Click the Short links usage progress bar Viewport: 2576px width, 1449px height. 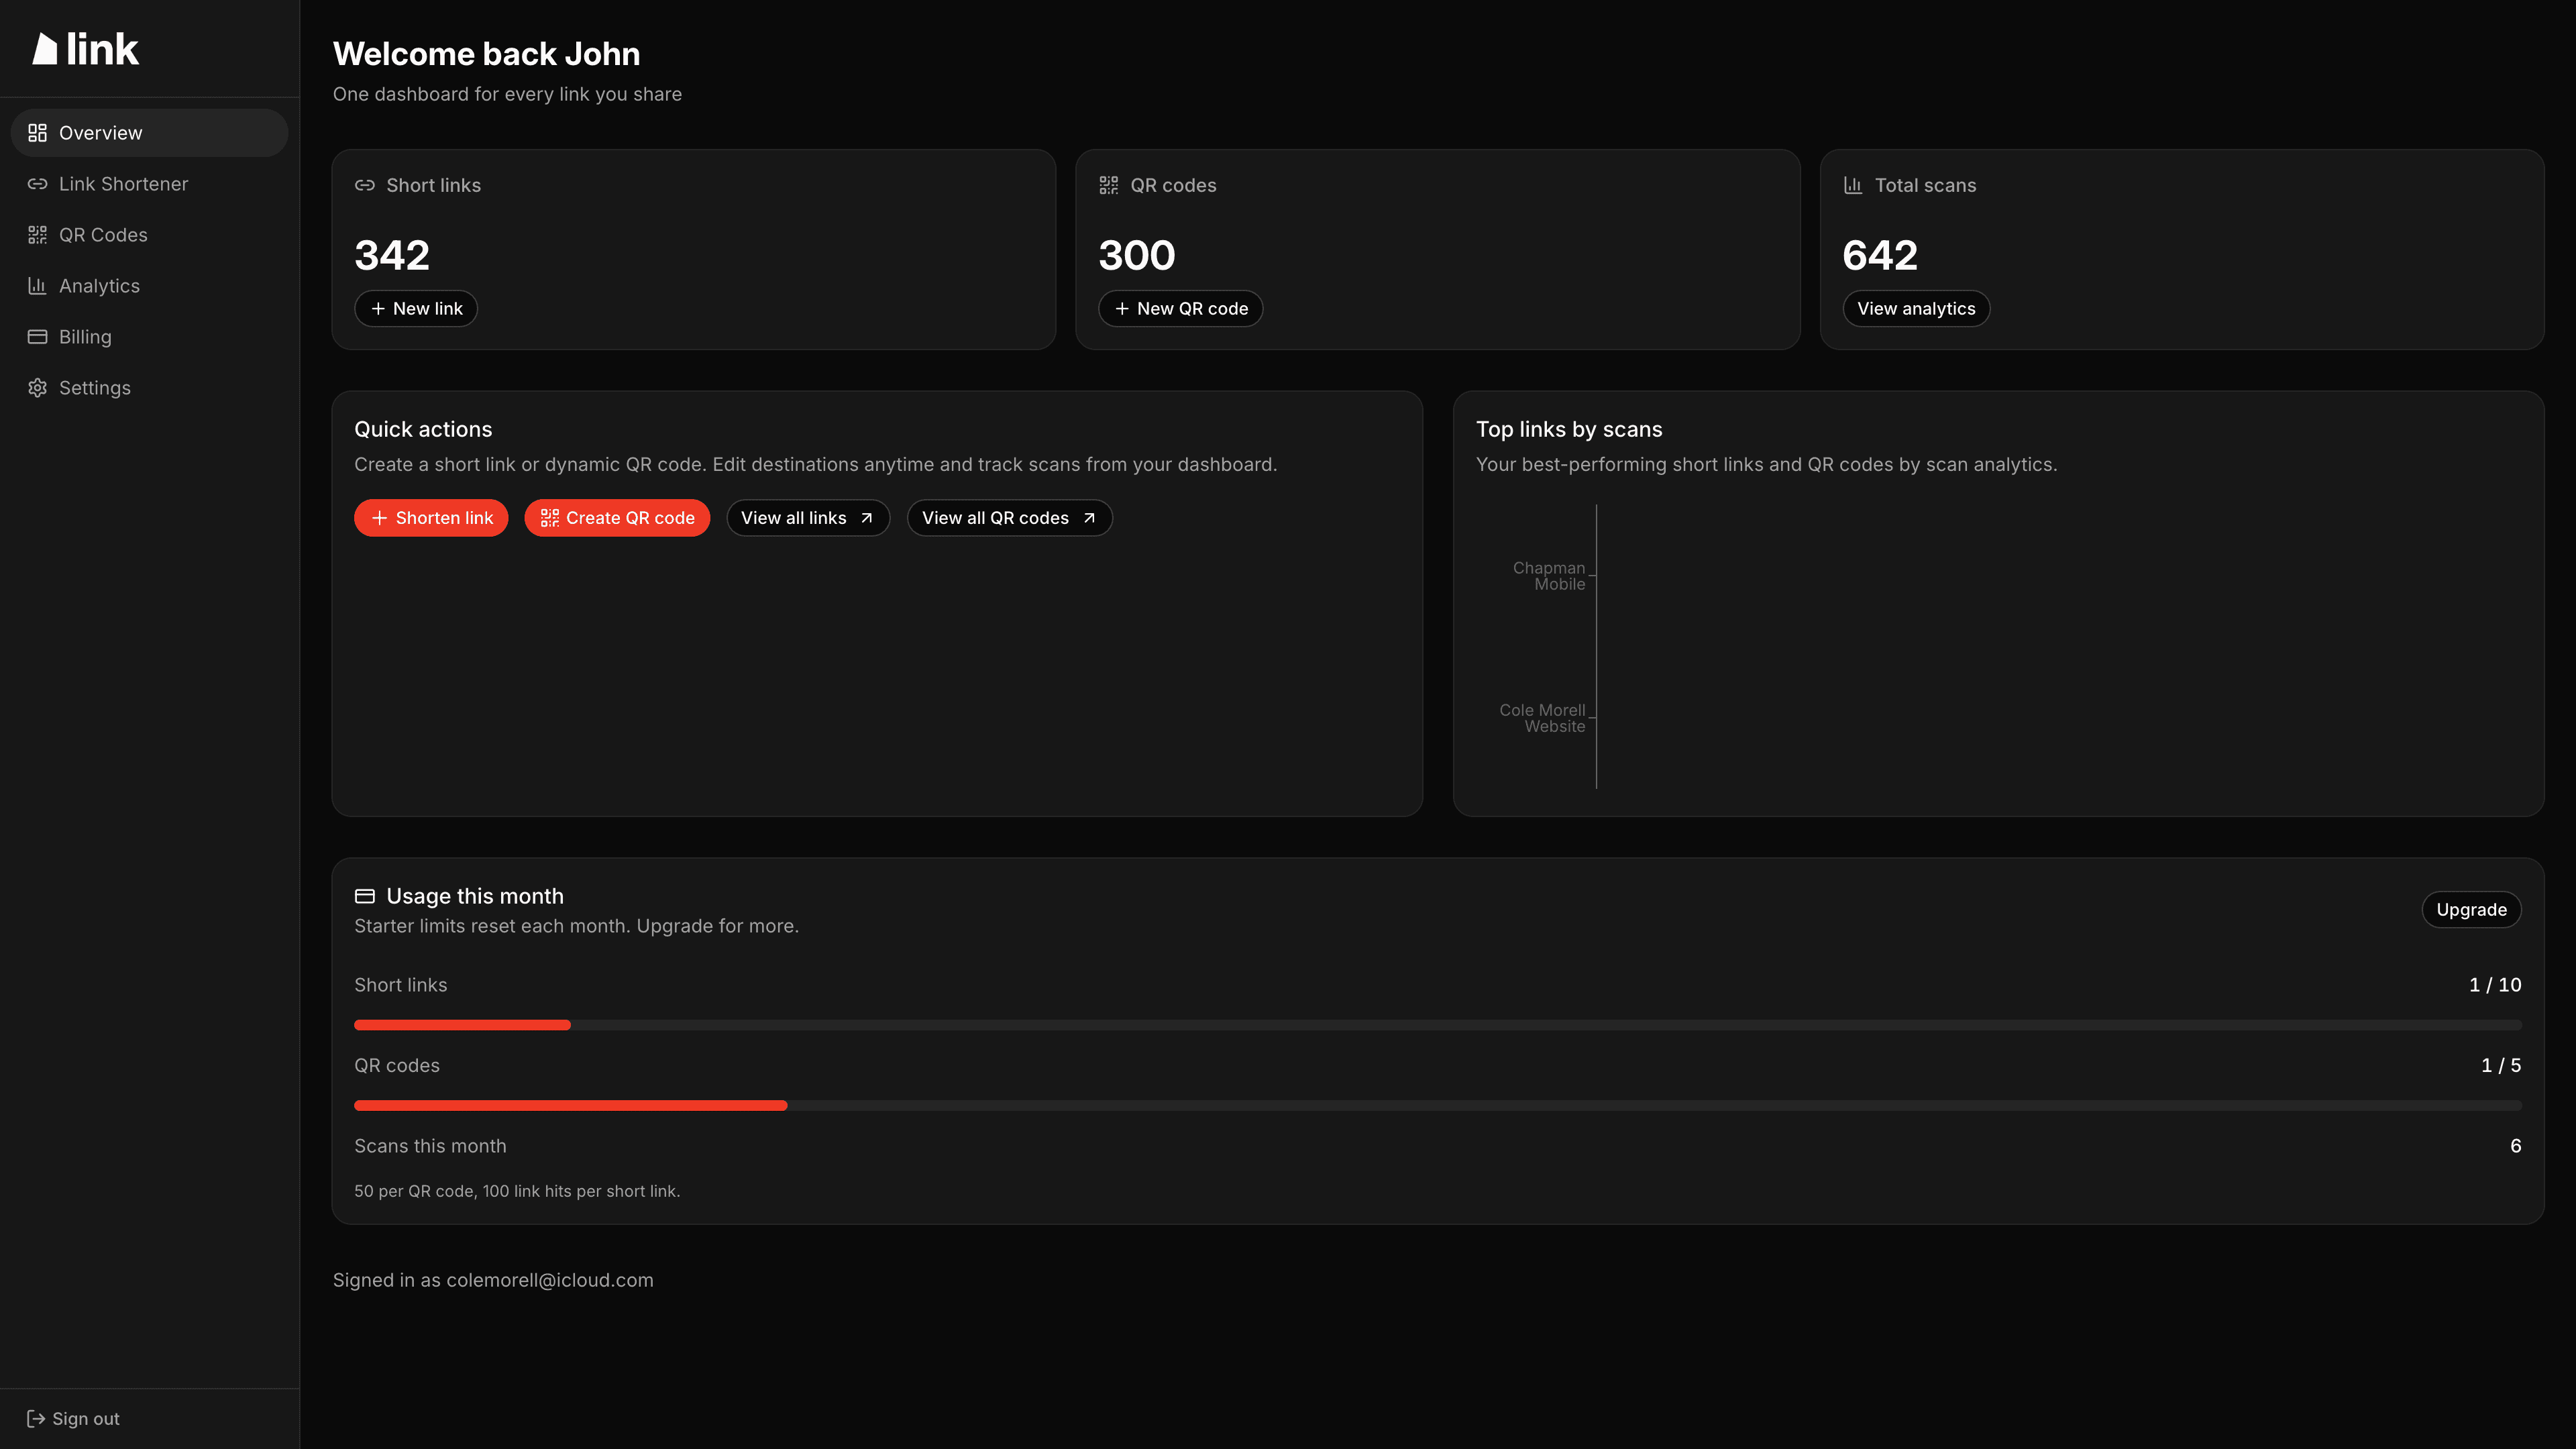1437,1025
